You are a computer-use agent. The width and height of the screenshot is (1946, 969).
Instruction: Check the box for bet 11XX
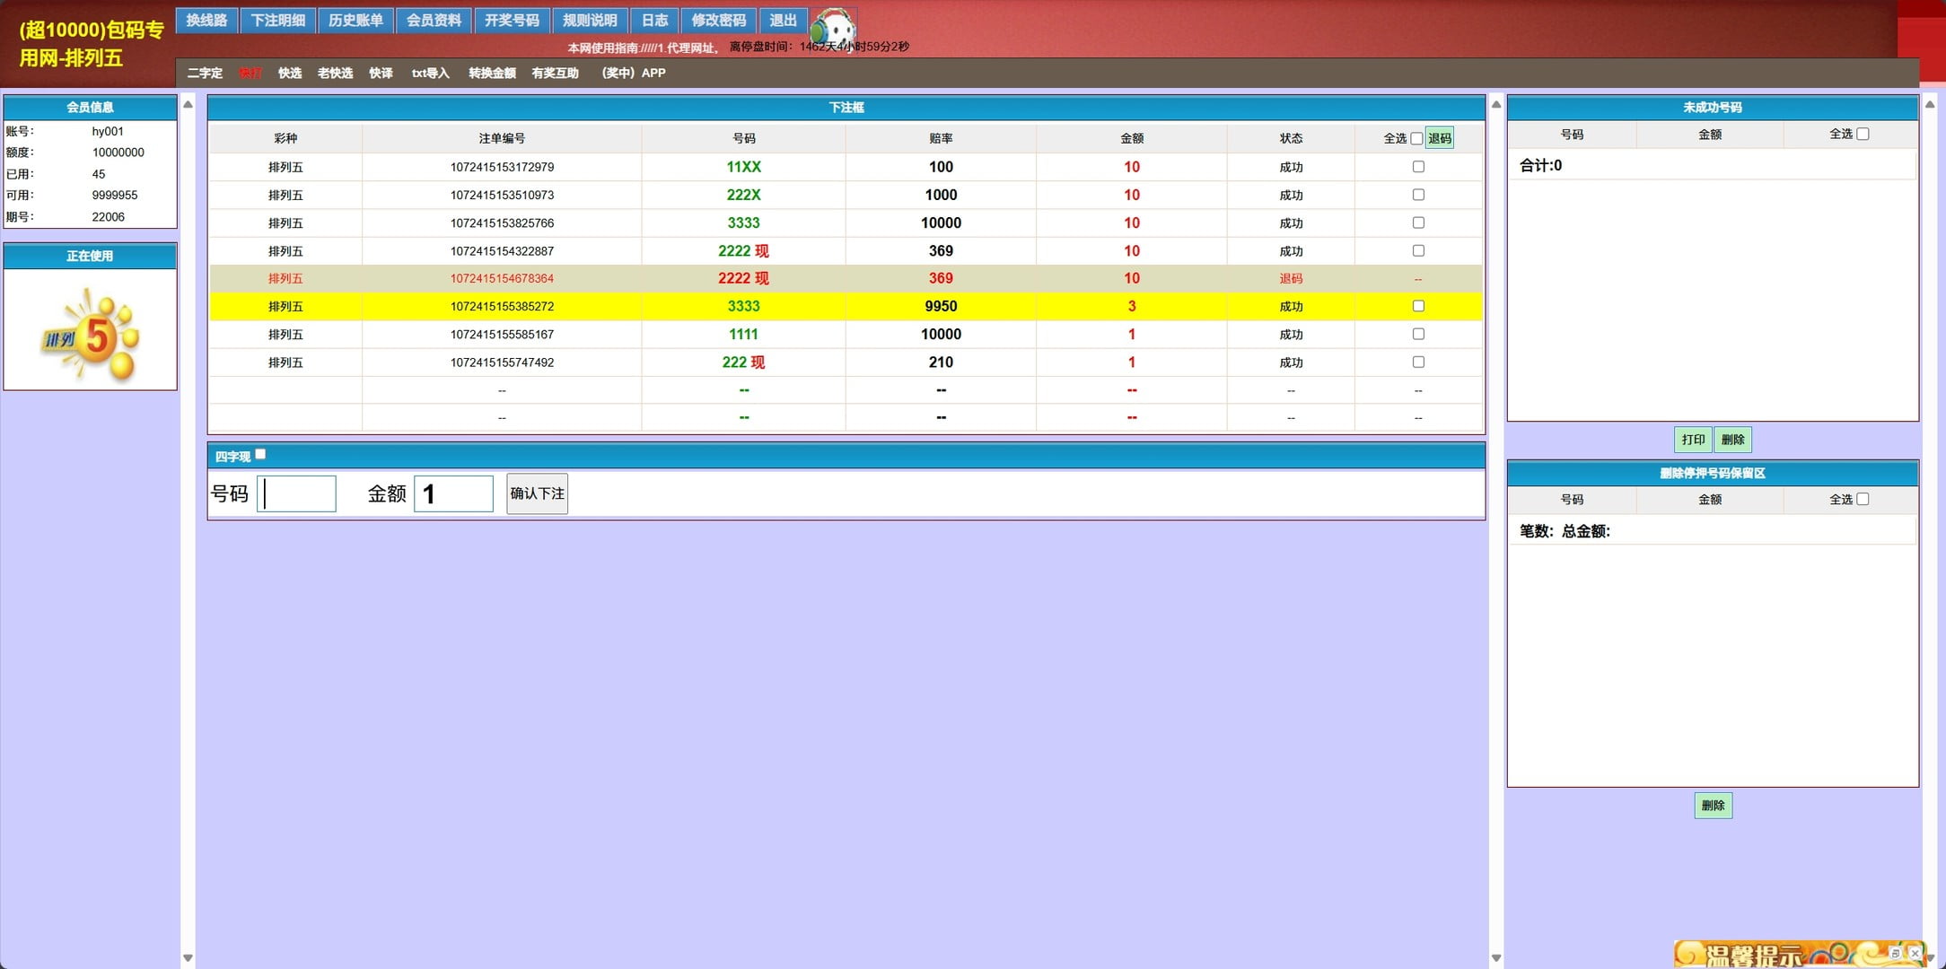point(1418,167)
